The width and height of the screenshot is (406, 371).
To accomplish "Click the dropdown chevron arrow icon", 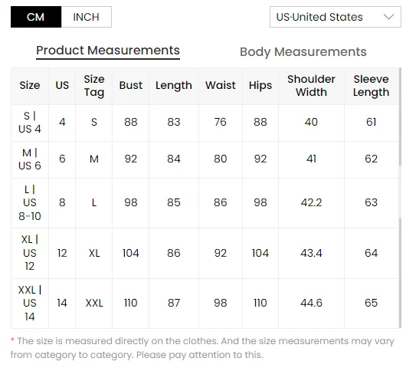I will click(x=388, y=17).
